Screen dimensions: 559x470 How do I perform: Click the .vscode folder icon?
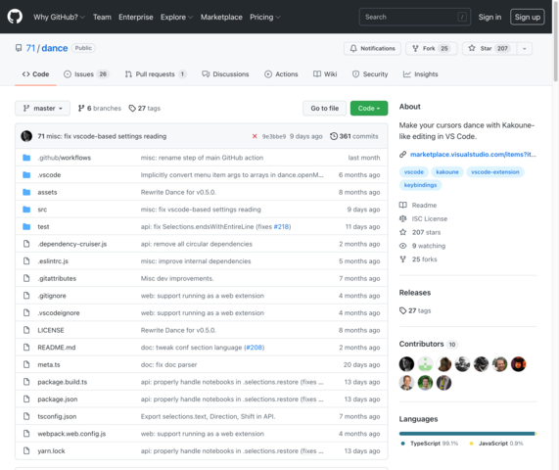click(x=26, y=174)
